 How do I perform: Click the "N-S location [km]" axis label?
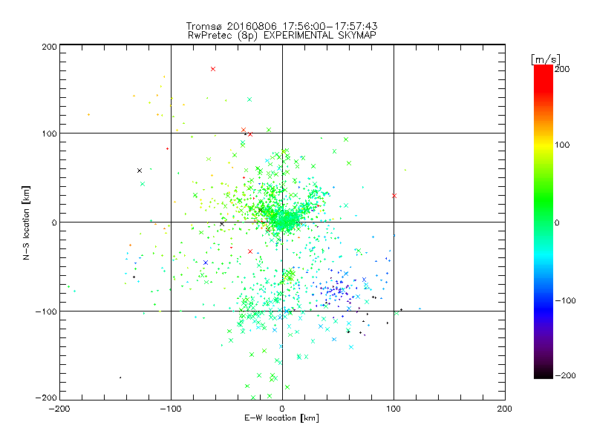click(x=26, y=223)
